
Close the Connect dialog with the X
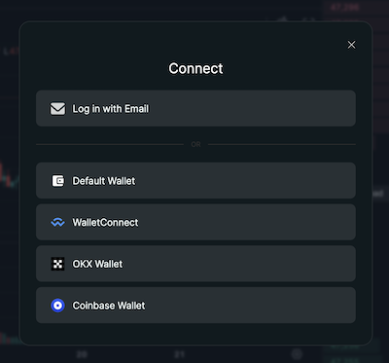tap(351, 45)
